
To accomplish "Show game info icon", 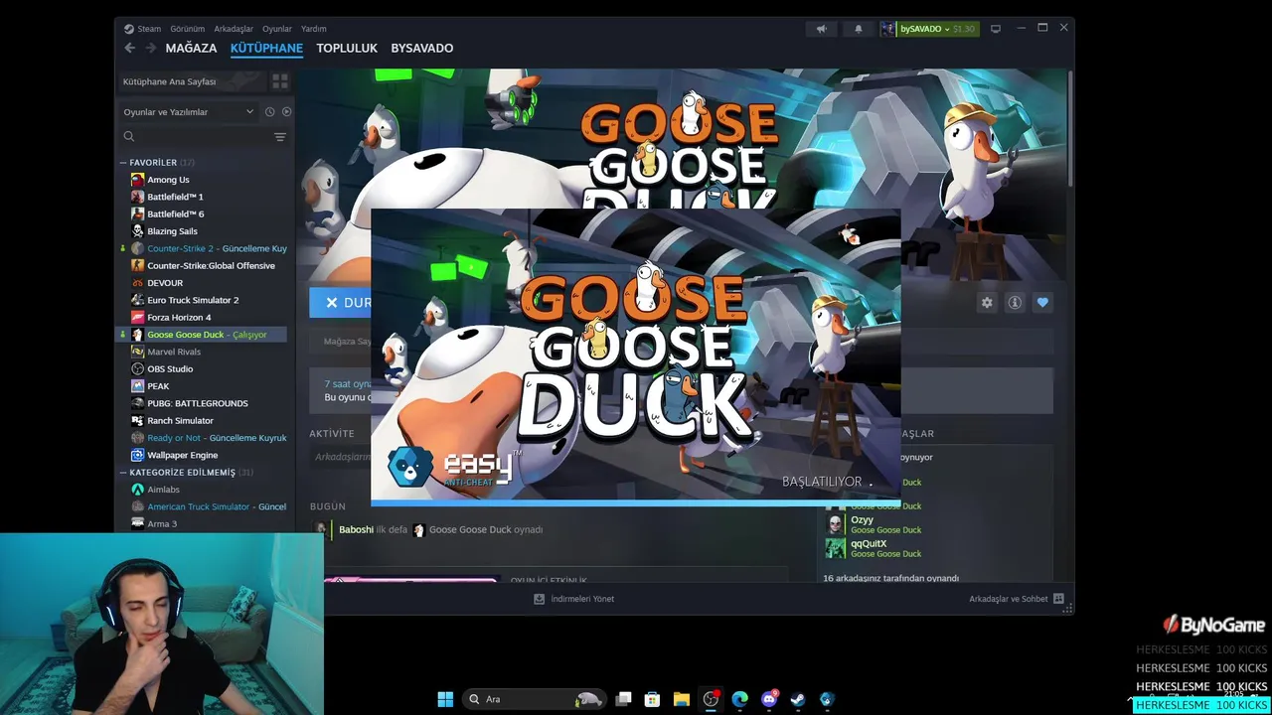I will (1015, 303).
